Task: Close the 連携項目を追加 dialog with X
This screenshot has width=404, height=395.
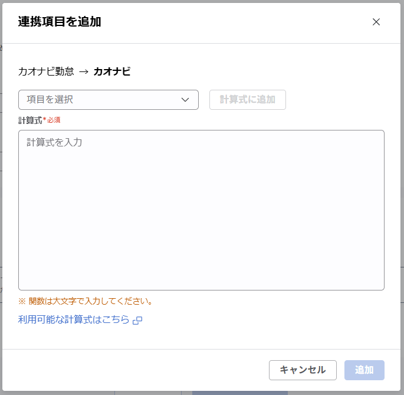Action: point(376,22)
